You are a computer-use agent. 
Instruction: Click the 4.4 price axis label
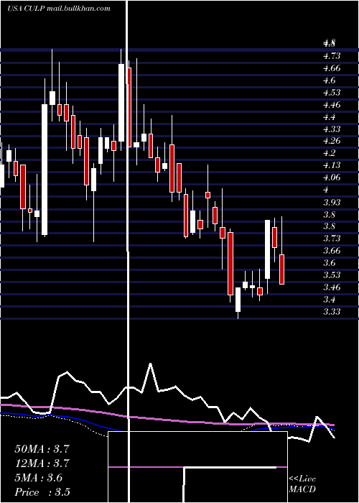click(x=330, y=117)
